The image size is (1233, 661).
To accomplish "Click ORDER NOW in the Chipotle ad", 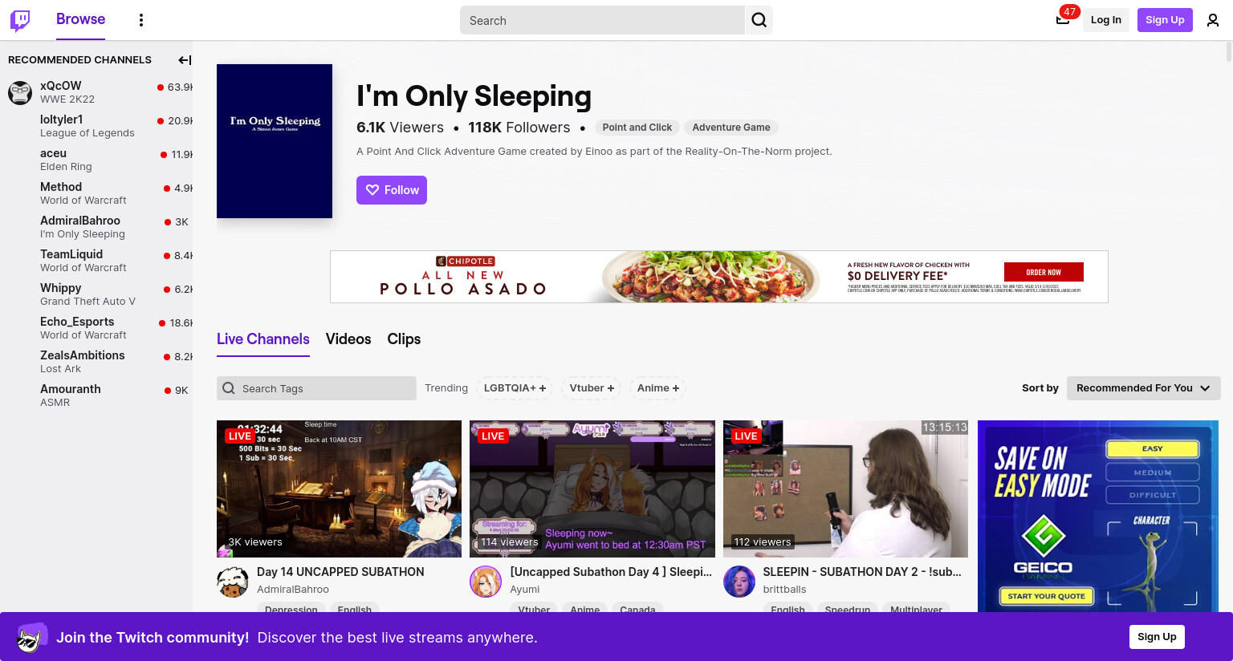I will tap(1044, 272).
